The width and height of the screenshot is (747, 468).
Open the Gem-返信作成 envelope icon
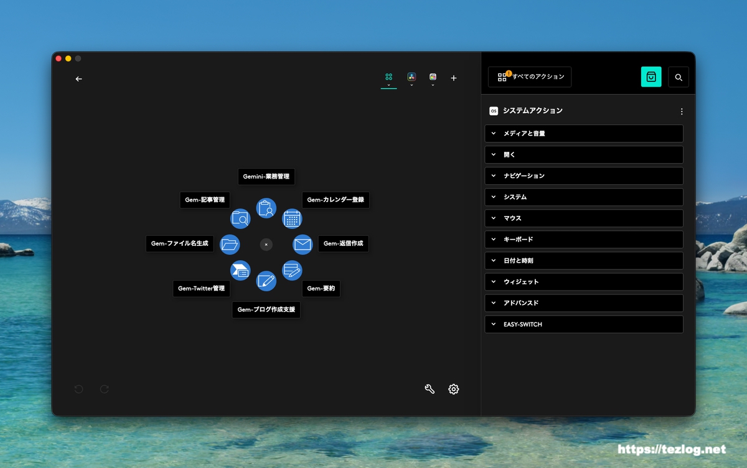click(x=303, y=245)
